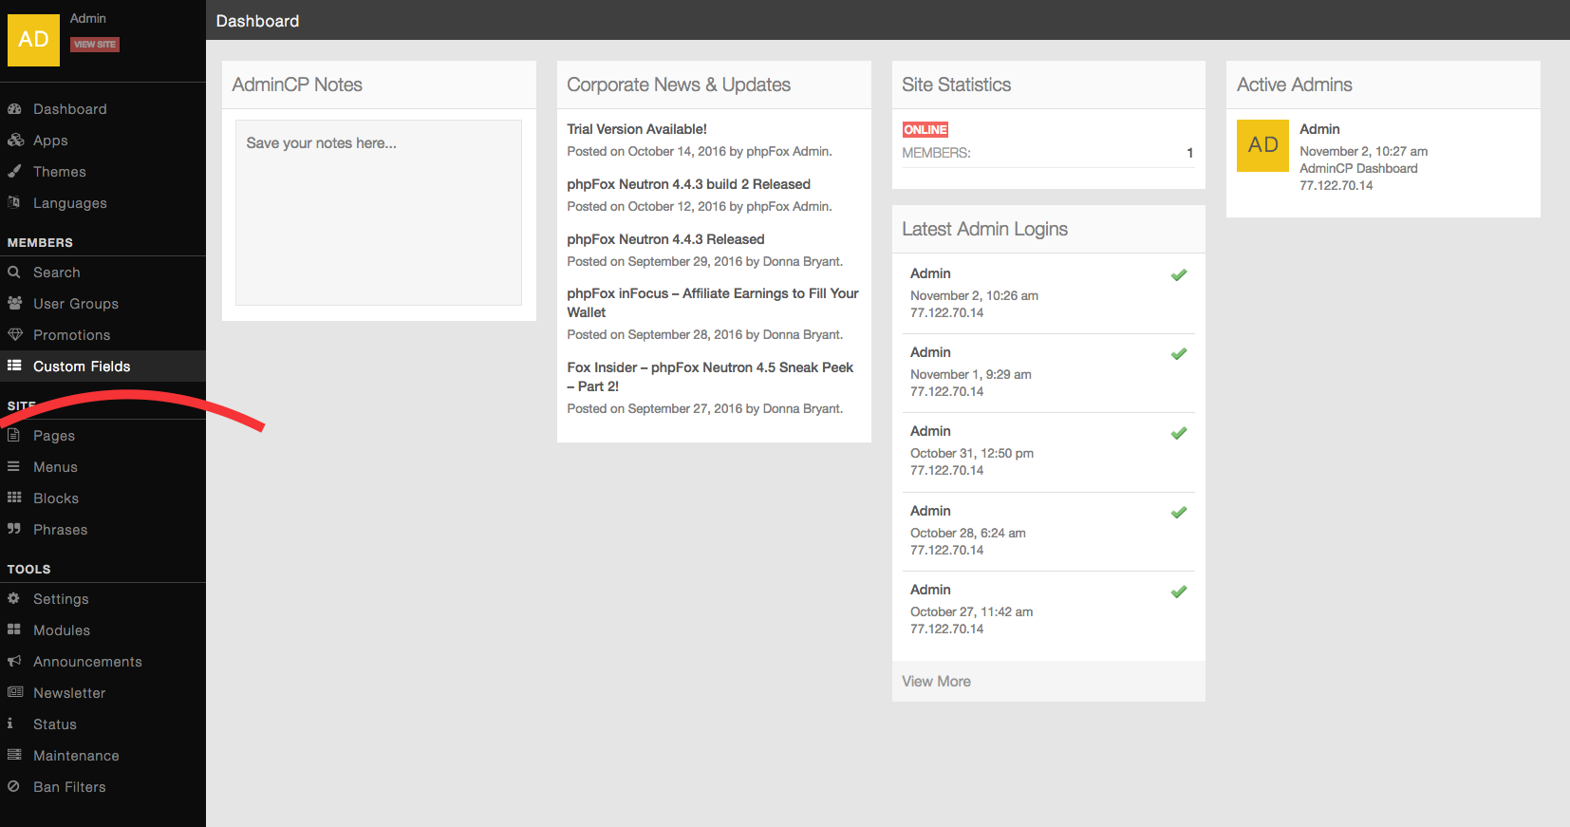
Task: Click AdminCP Dashboard text in Active Admins
Action: [x=1358, y=168]
